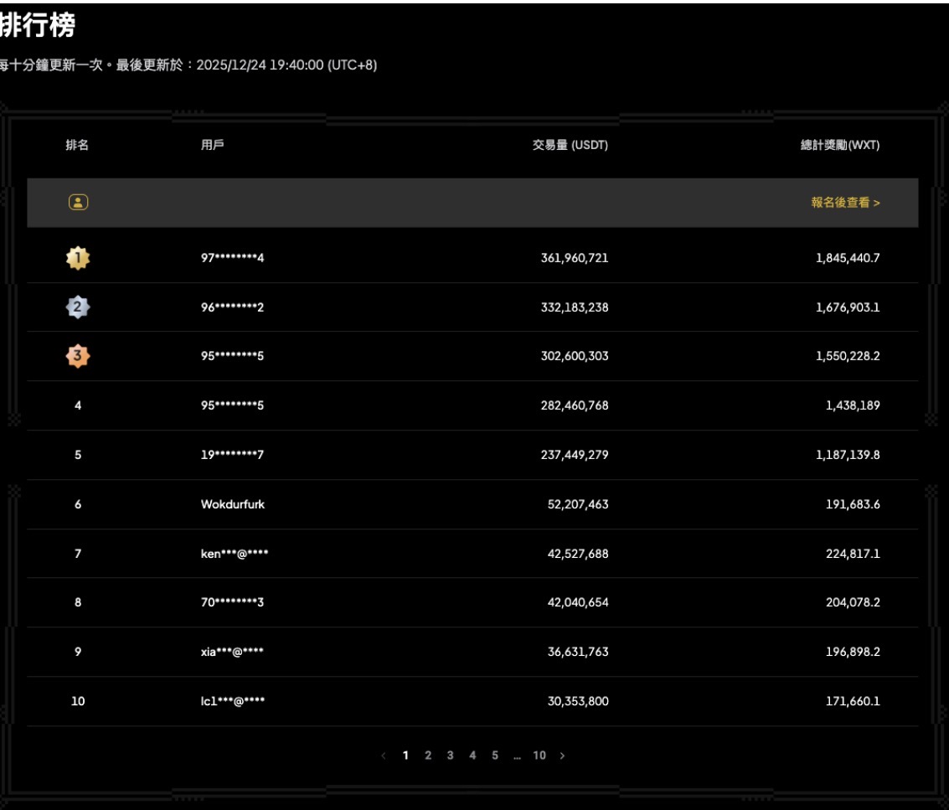Click the previous page arrow
The height and width of the screenshot is (810, 949).
(384, 756)
